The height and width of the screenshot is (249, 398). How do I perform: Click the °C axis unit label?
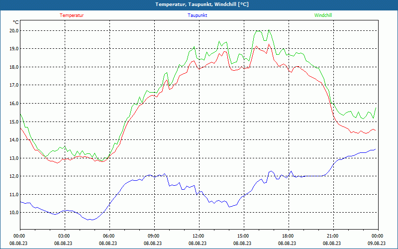(15, 22)
